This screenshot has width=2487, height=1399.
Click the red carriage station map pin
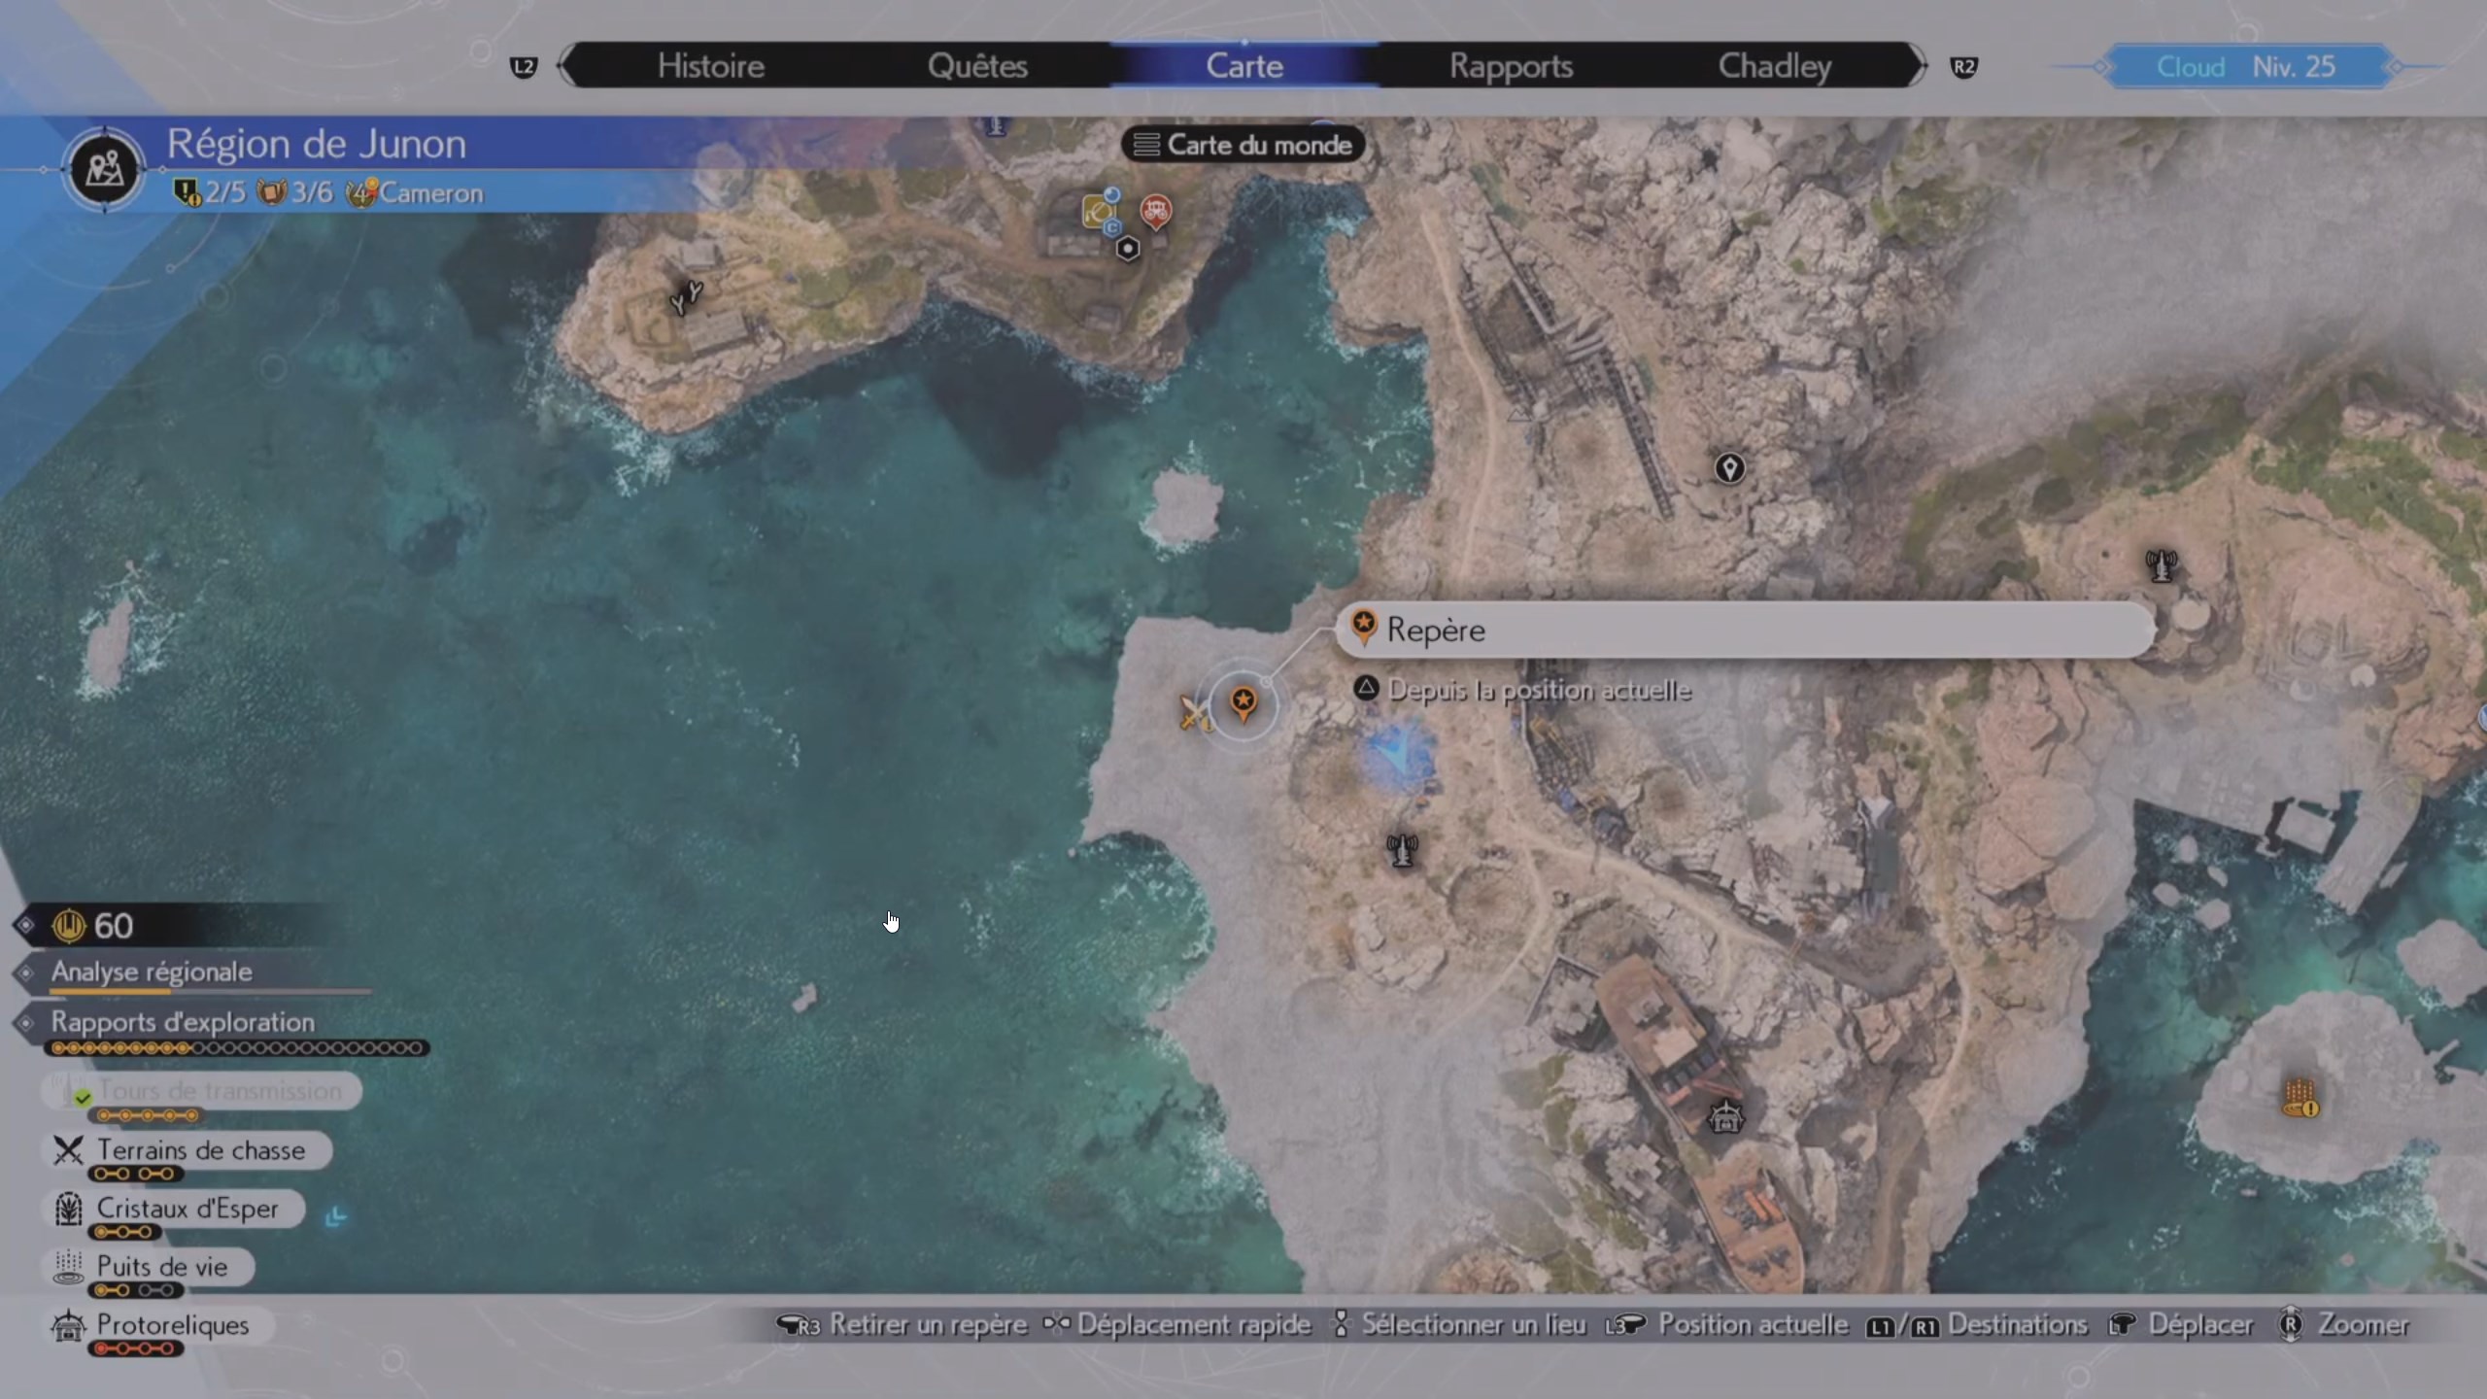click(1156, 212)
